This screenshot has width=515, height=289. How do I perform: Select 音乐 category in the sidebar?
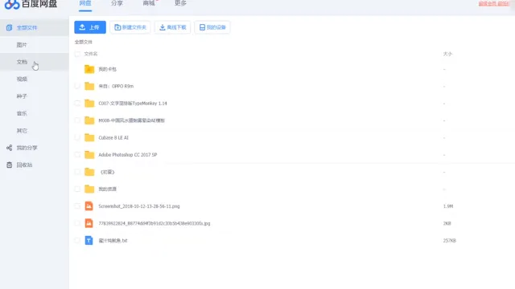(22, 113)
